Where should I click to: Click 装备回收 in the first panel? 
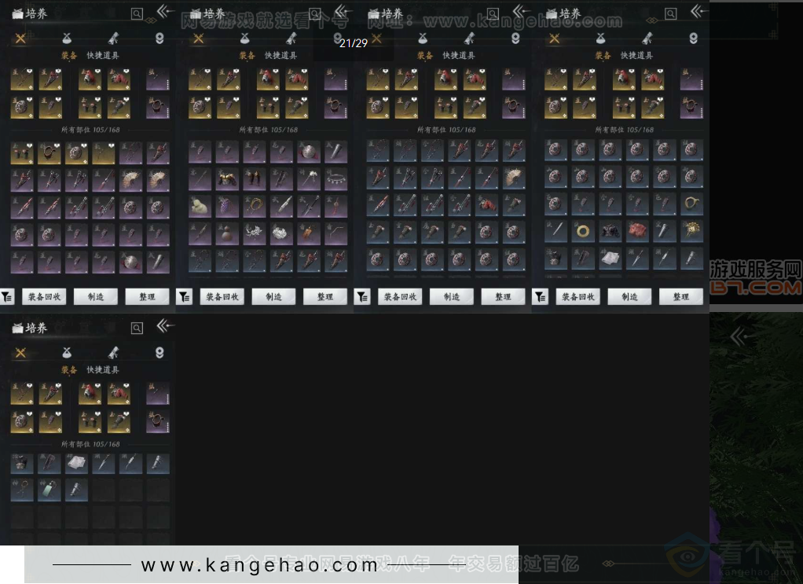point(44,296)
